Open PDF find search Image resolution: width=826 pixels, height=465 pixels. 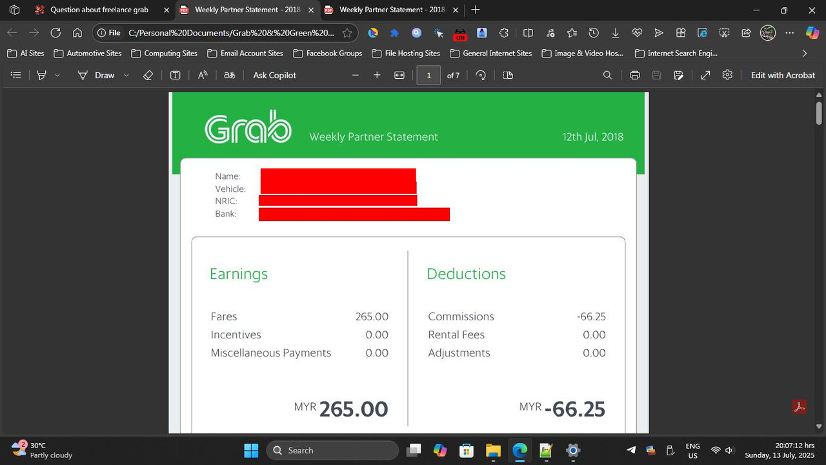pos(607,76)
